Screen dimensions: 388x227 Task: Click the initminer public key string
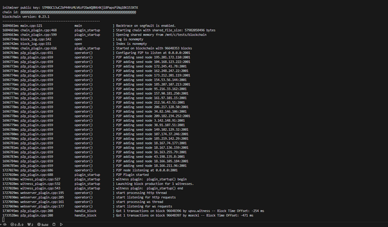[90, 8]
